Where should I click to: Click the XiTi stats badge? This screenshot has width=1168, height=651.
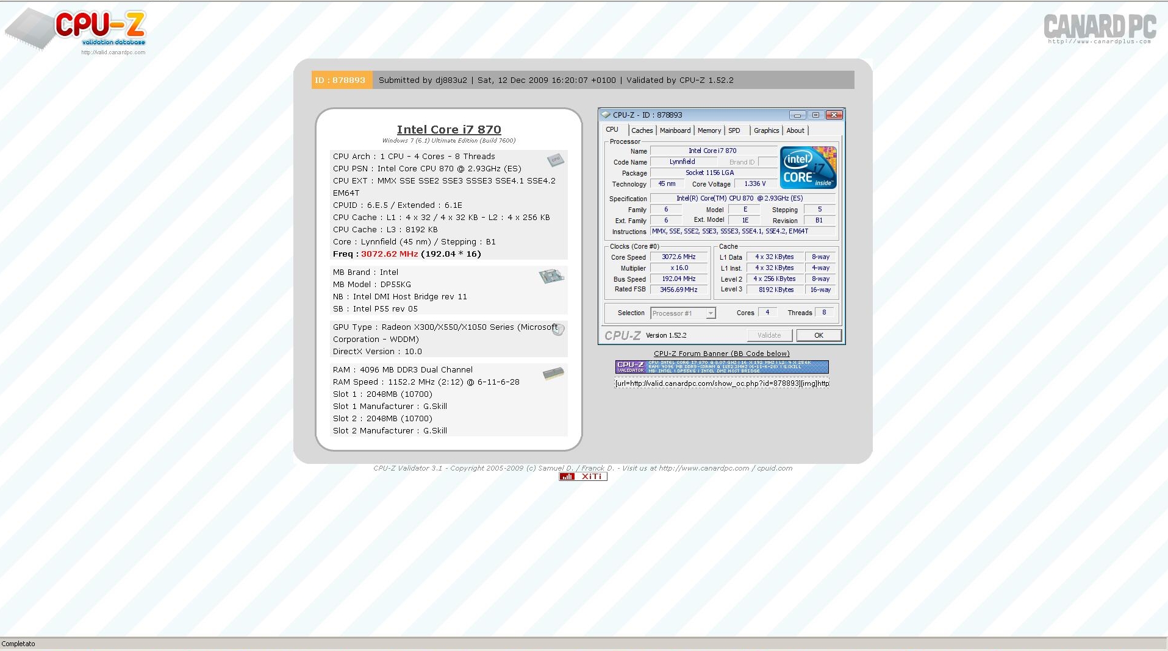[x=582, y=477]
